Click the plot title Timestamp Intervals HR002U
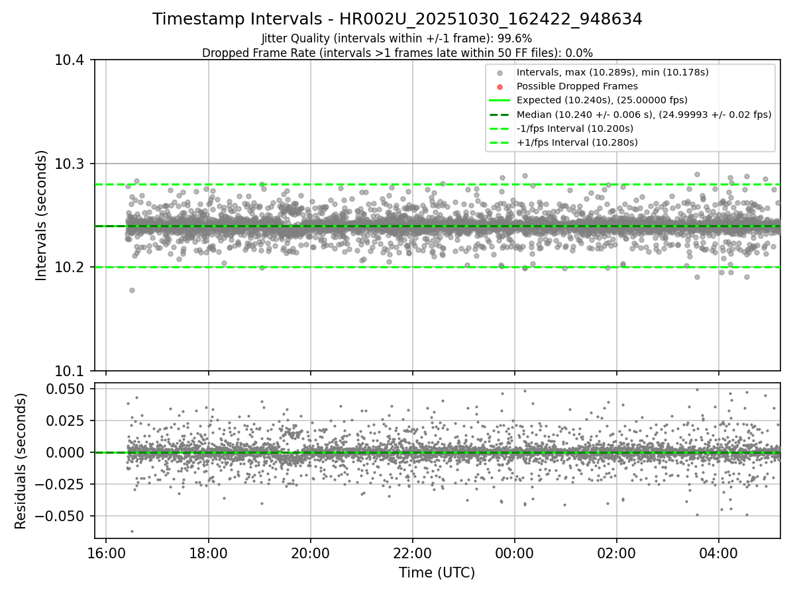The image size is (795, 596). click(397, 19)
